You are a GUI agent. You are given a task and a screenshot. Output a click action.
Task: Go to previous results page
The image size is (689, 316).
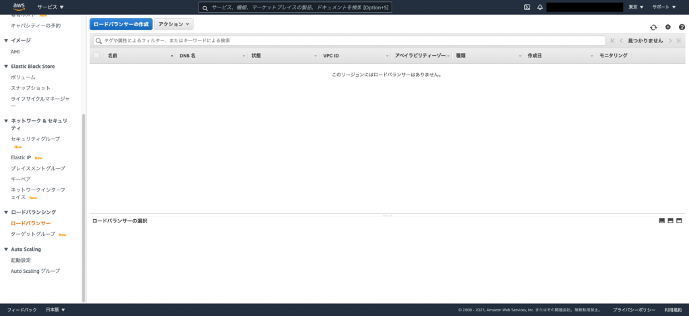coord(621,40)
